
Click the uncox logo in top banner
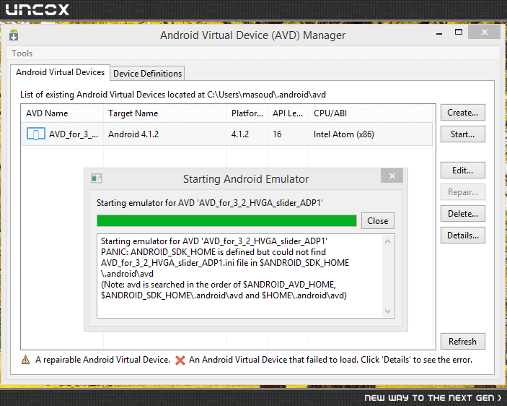(x=38, y=9)
